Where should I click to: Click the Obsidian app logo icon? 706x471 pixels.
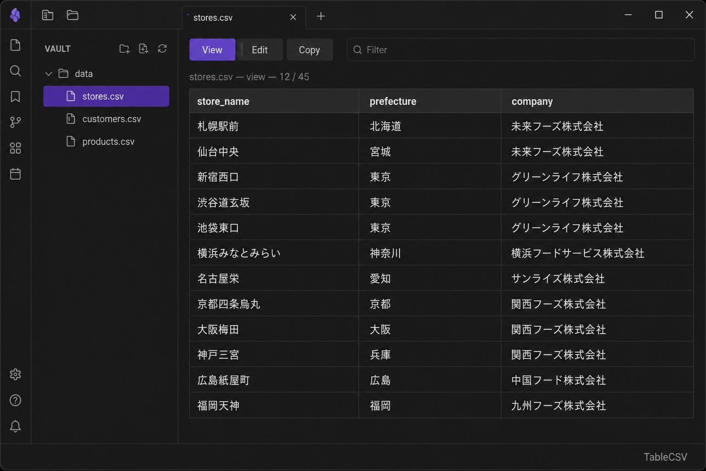pyautogui.click(x=15, y=15)
